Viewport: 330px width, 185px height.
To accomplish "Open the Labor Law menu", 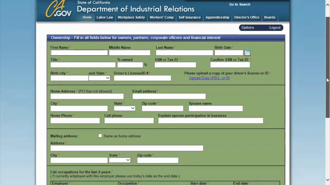I will (105, 17).
